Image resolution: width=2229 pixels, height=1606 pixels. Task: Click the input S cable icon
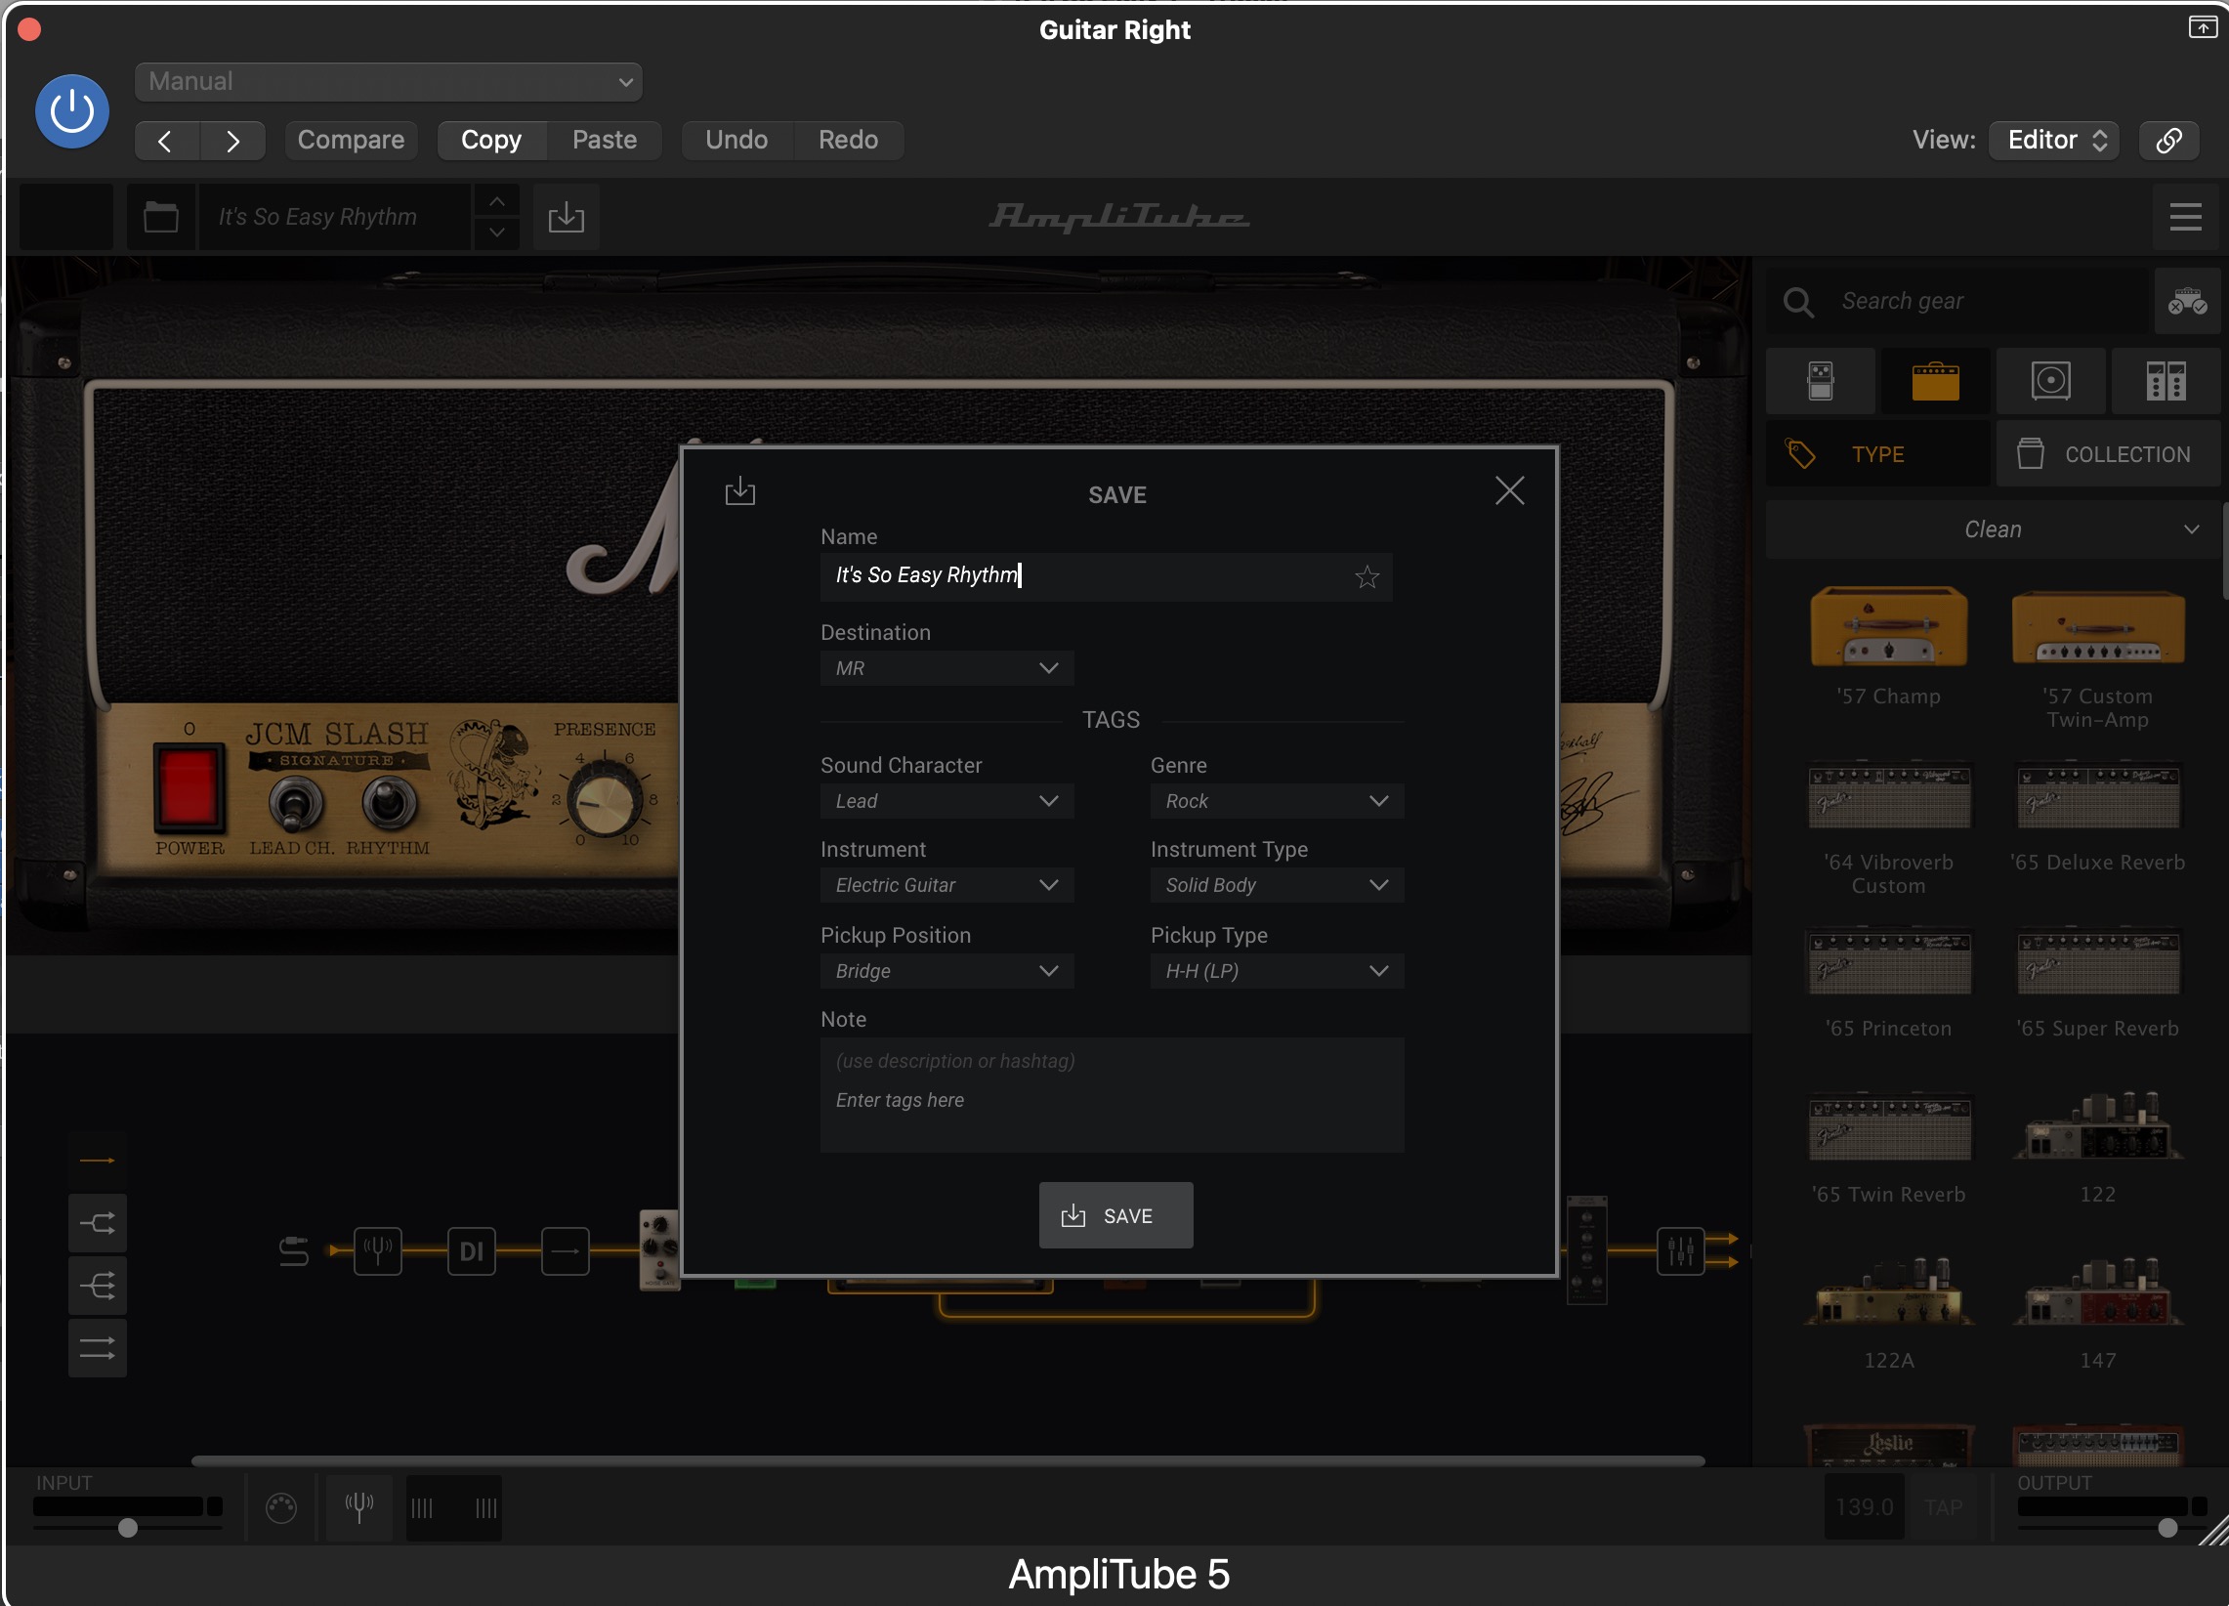tap(293, 1251)
